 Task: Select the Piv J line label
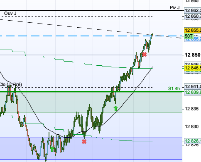[x=175, y=7]
